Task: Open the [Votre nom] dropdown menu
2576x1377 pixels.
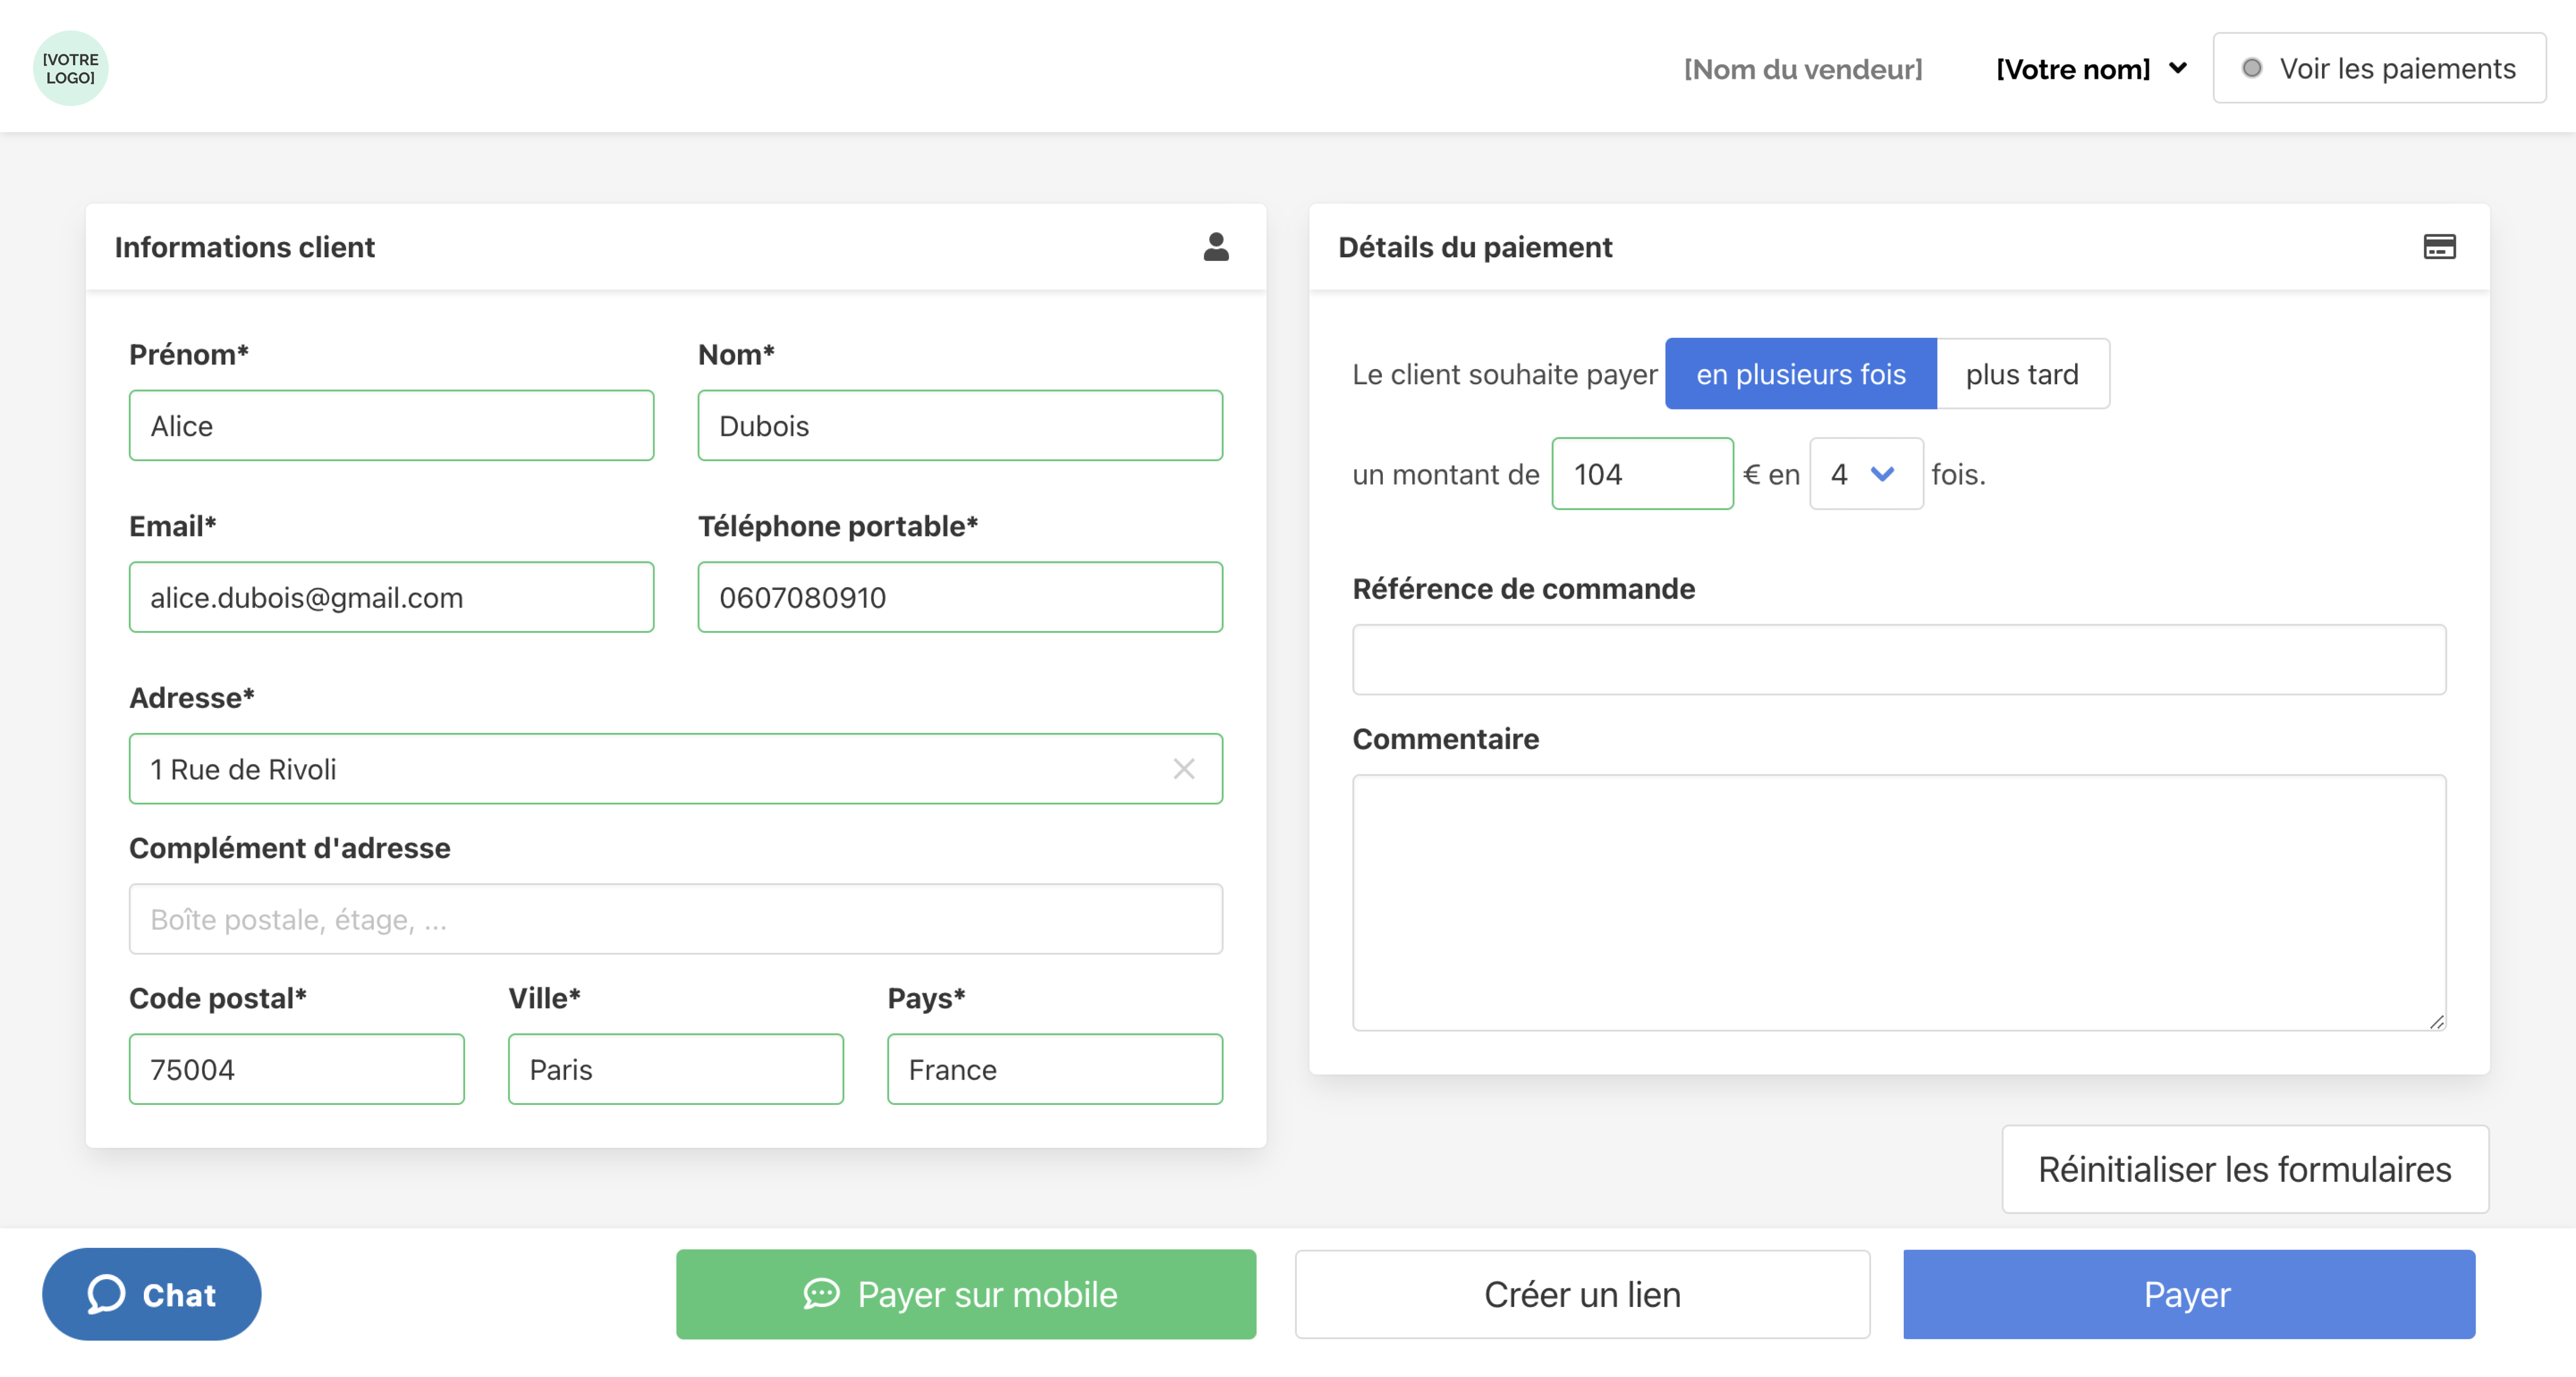Action: (2091, 69)
